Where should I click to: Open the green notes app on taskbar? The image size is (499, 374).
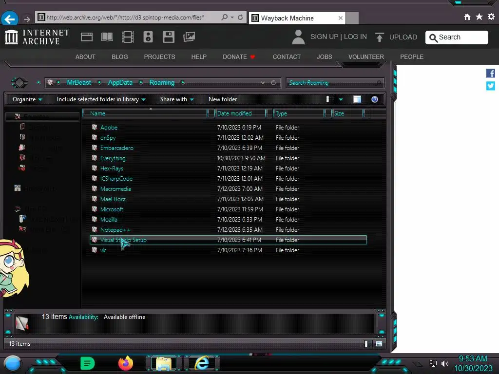(x=88, y=363)
